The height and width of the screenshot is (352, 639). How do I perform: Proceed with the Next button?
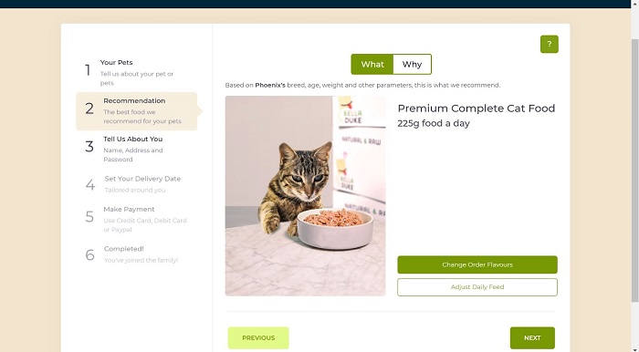pyautogui.click(x=532, y=337)
